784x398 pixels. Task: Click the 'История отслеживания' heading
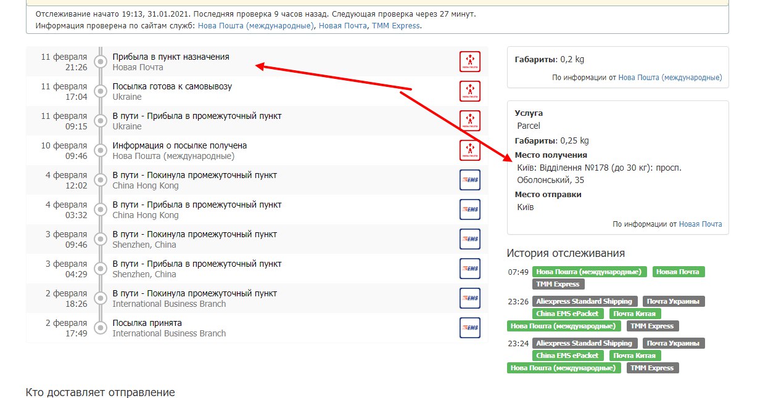tap(566, 253)
